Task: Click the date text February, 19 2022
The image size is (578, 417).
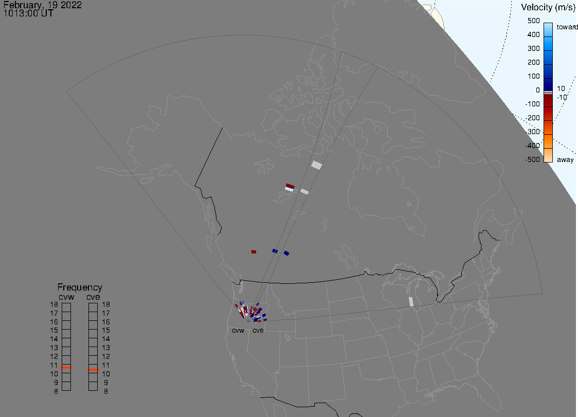Action: tap(42, 5)
